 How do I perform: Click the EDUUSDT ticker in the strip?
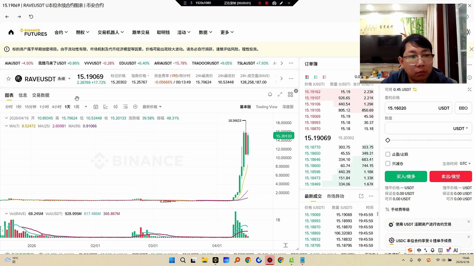(x=134, y=63)
